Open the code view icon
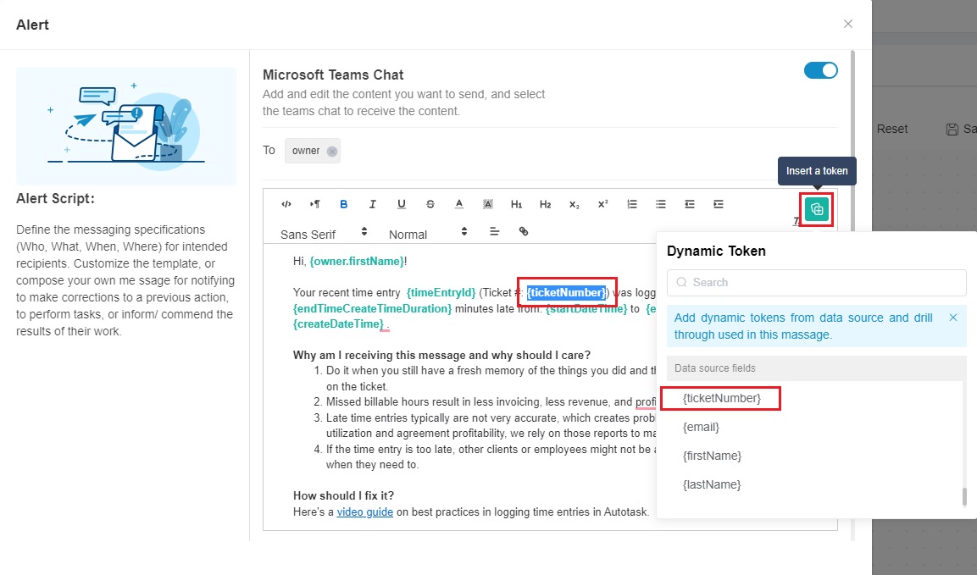Image resolution: width=977 pixels, height=575 pixels. pyautogui.click(x=286, y=204)
